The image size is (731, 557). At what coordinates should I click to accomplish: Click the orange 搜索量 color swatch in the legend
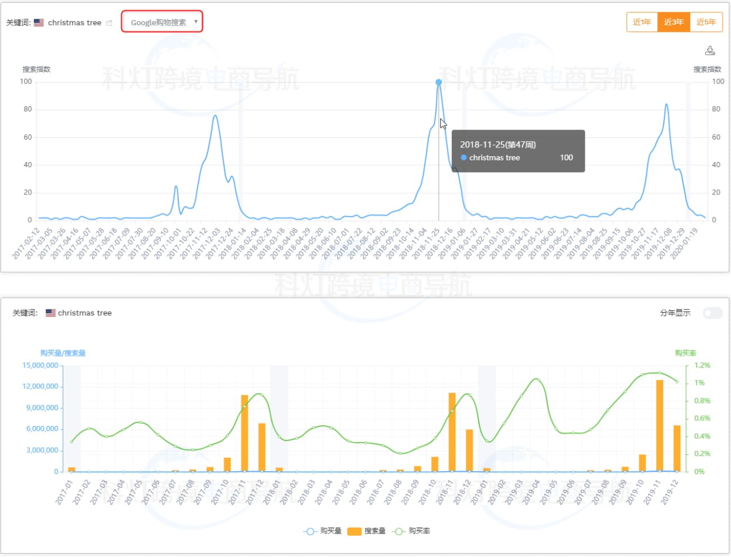pyautogui.click(x=353, y=531)
